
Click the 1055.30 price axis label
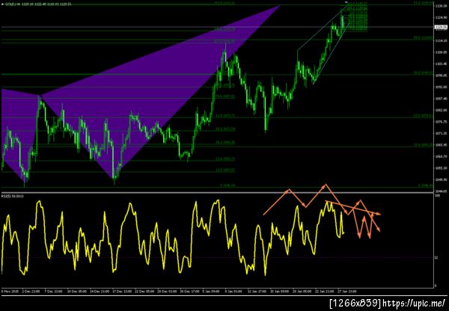click(x=441, y=168)
